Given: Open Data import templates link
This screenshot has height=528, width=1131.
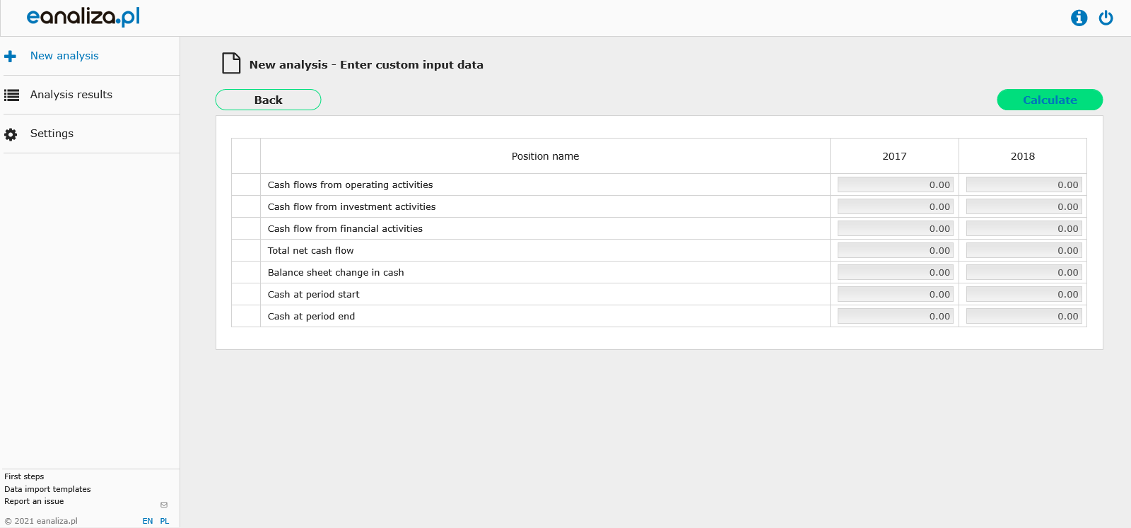Looking at the screenshot, I should pyautogui.click(x=47, y=489).
